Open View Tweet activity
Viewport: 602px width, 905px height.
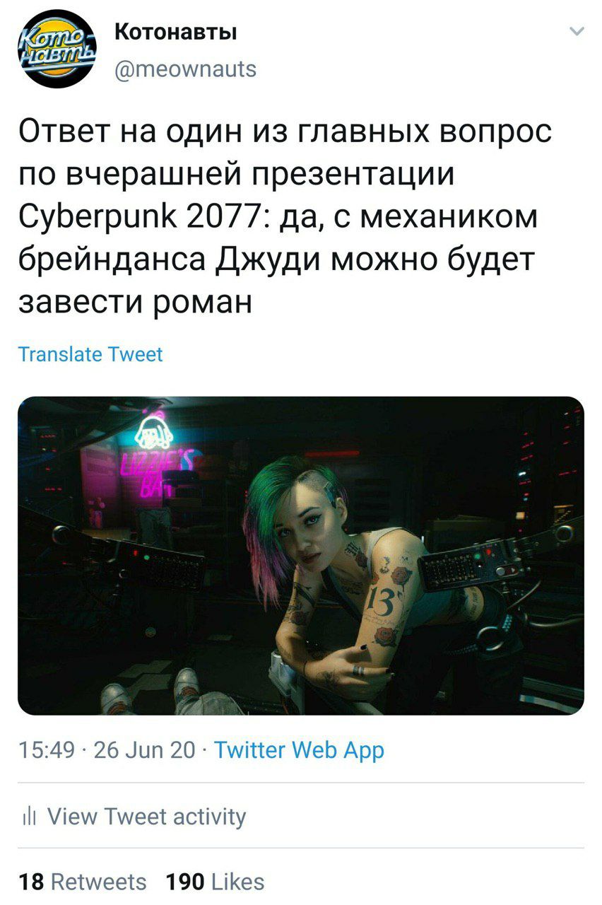tap(147, 817)
